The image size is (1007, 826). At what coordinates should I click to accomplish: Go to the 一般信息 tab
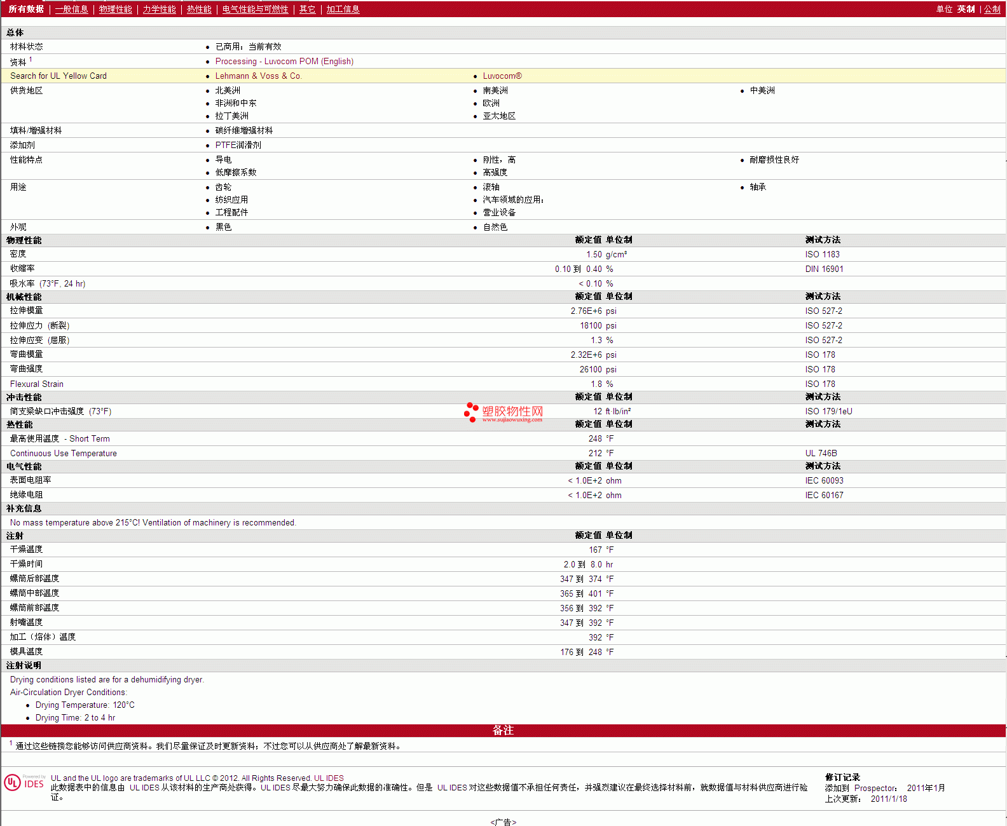[71, 9]
